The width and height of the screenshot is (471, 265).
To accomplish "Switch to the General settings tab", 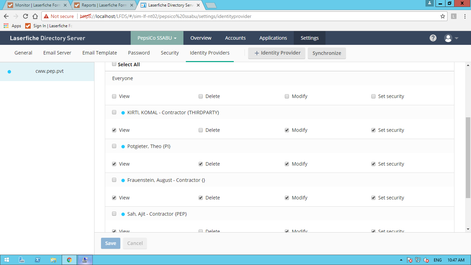I will [23, 53].
